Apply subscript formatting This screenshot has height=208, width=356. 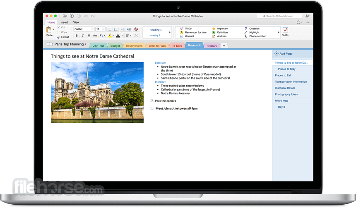point(101,36)
